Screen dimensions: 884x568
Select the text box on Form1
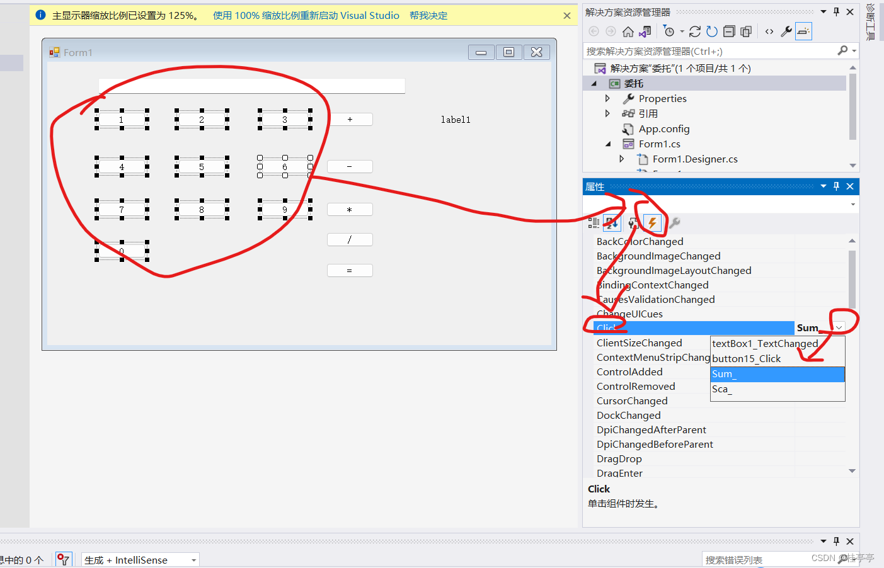[x=251, y=86]
